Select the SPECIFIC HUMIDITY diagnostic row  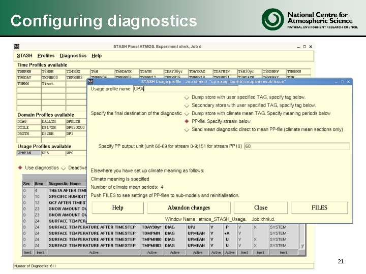(54, 196)
